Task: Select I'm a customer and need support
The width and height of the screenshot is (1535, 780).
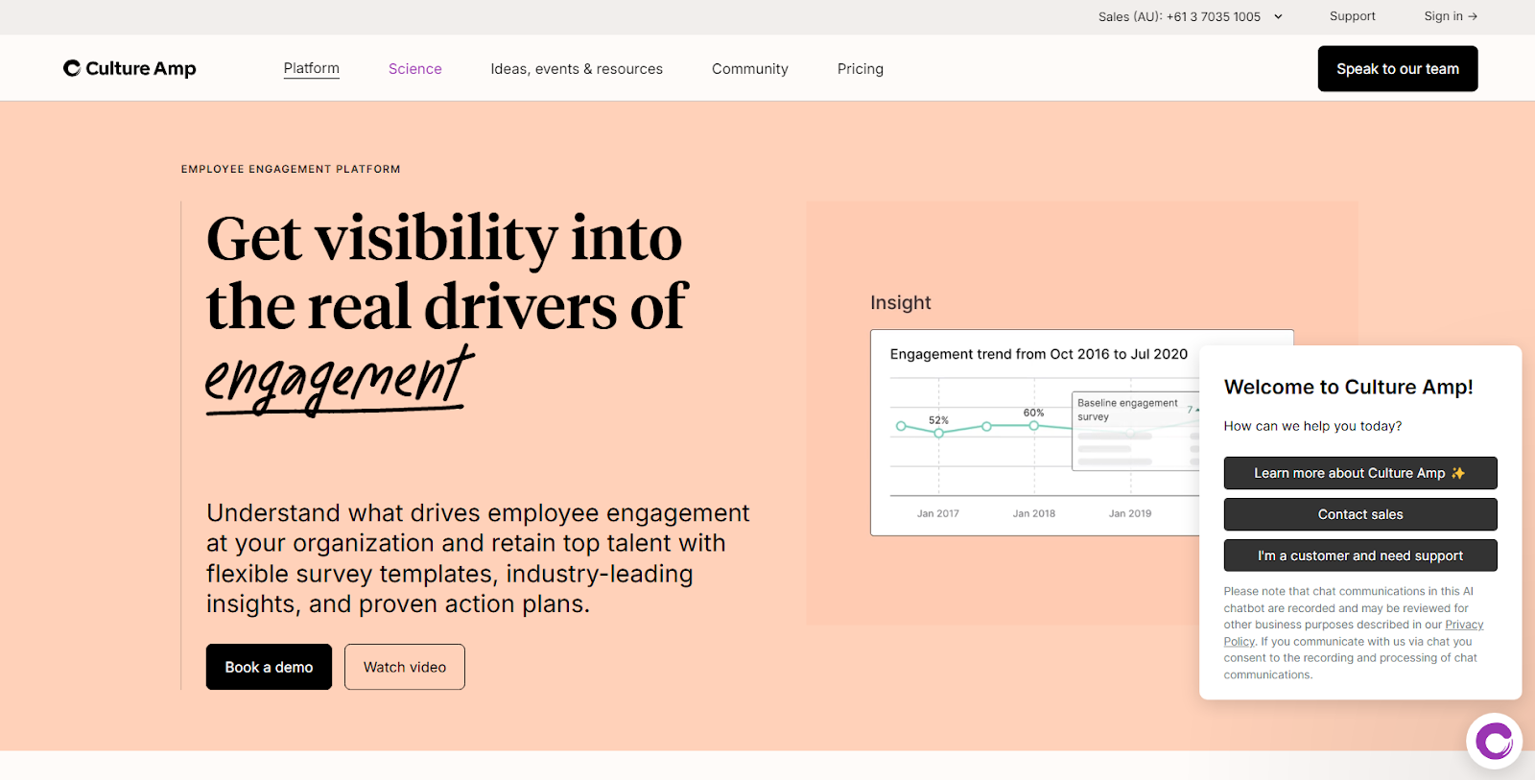Action: point(1360,555)
